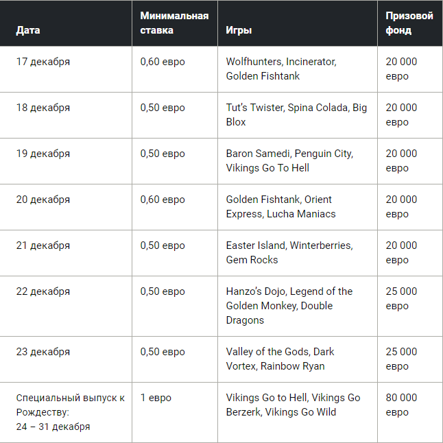Click Valley of the Gods games cell
This screenshot has height=443, width=443.
click(x=298, y=359)
